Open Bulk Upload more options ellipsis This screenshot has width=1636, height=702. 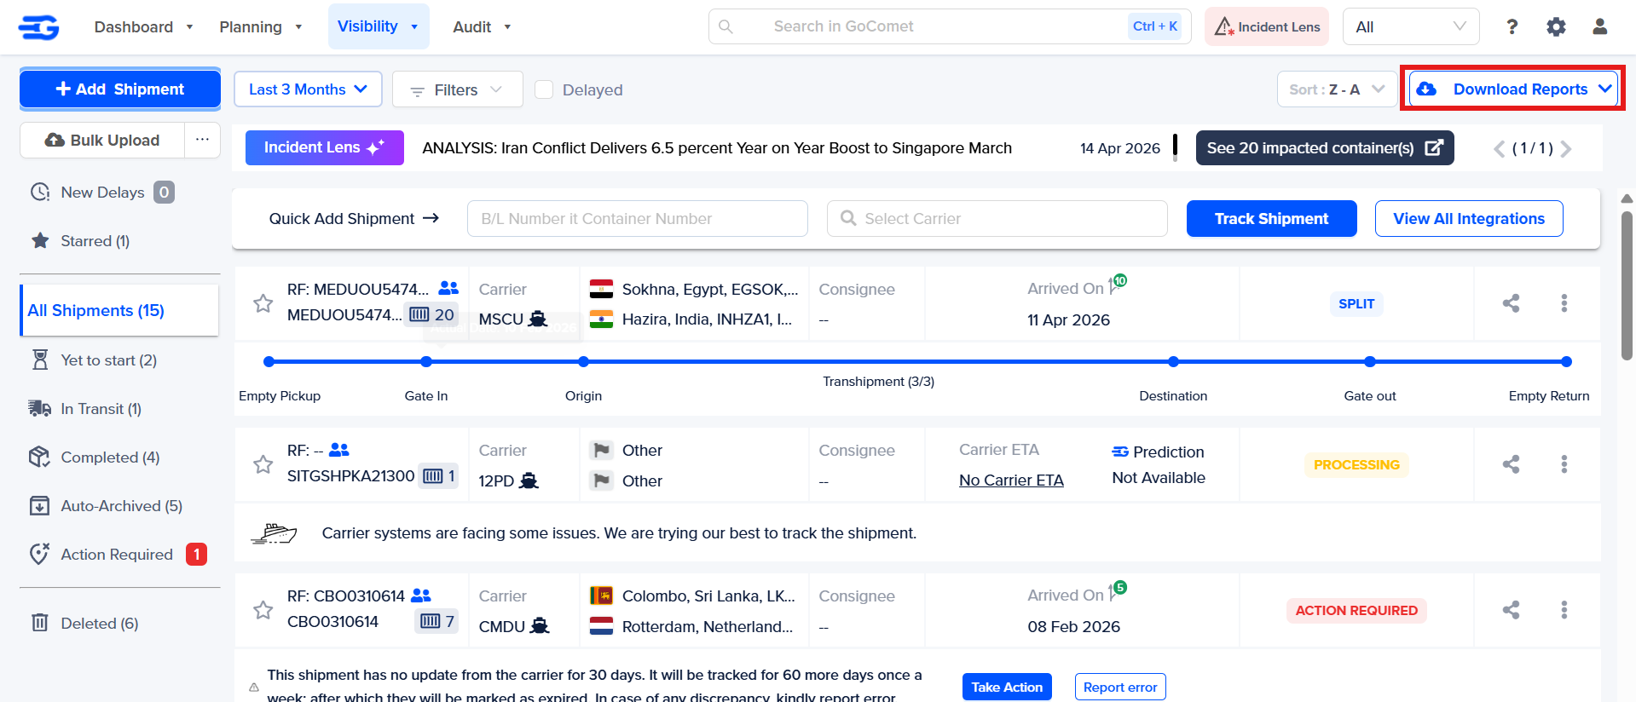tap(202, 140)
